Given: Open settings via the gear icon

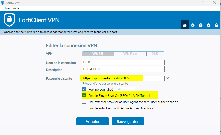Looking at the screenshot, I should pos(193,25).
